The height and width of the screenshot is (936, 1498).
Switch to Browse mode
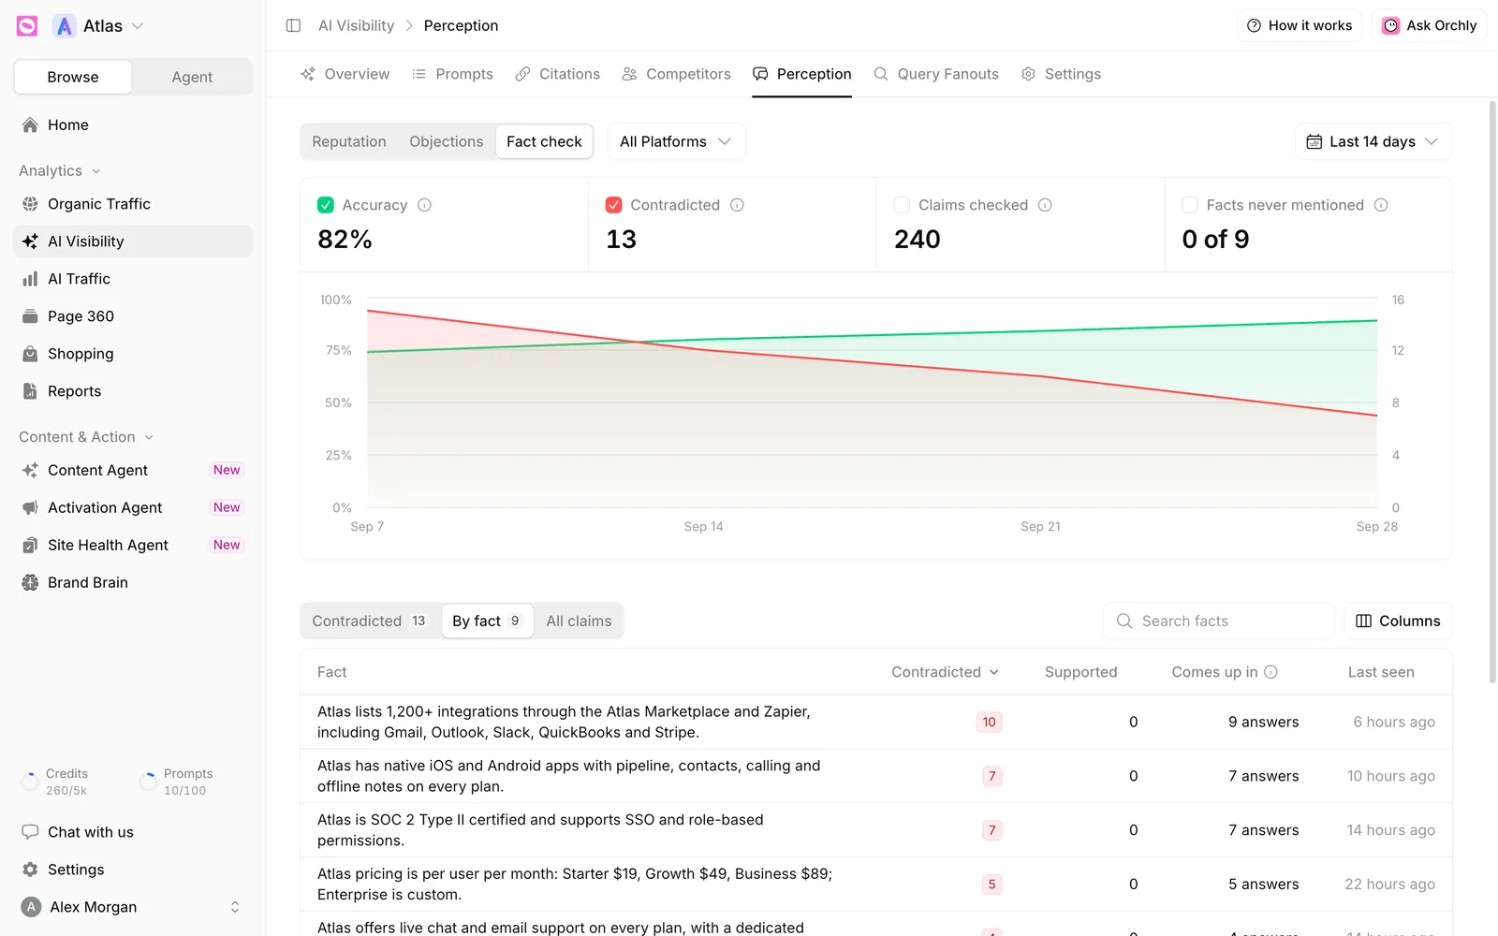(x=73, y=77)
